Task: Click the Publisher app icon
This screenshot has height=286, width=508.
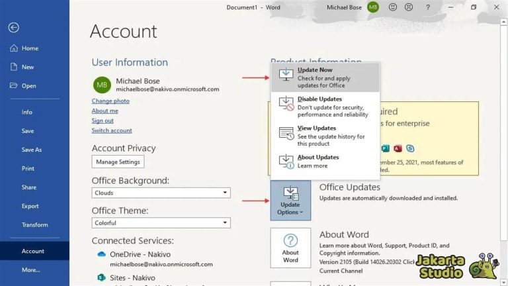Action: pos(385,148)
